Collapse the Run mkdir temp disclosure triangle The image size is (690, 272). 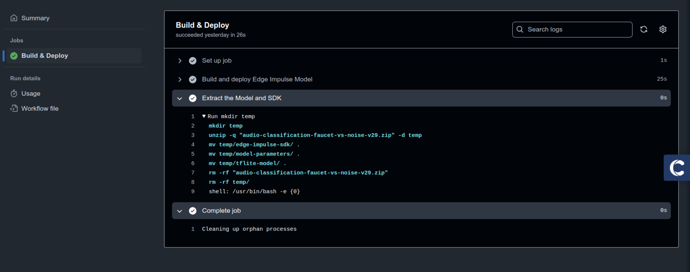pos(204,116)
